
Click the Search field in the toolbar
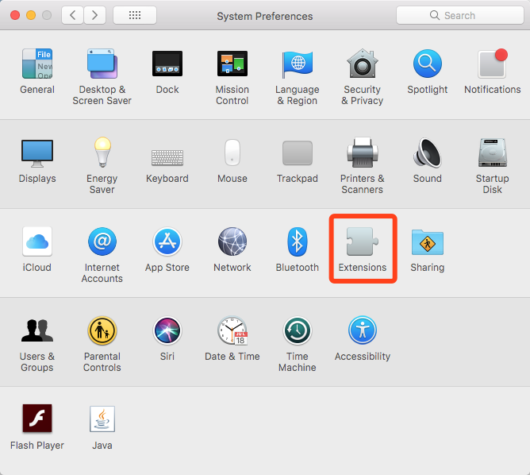click(460, 15)
